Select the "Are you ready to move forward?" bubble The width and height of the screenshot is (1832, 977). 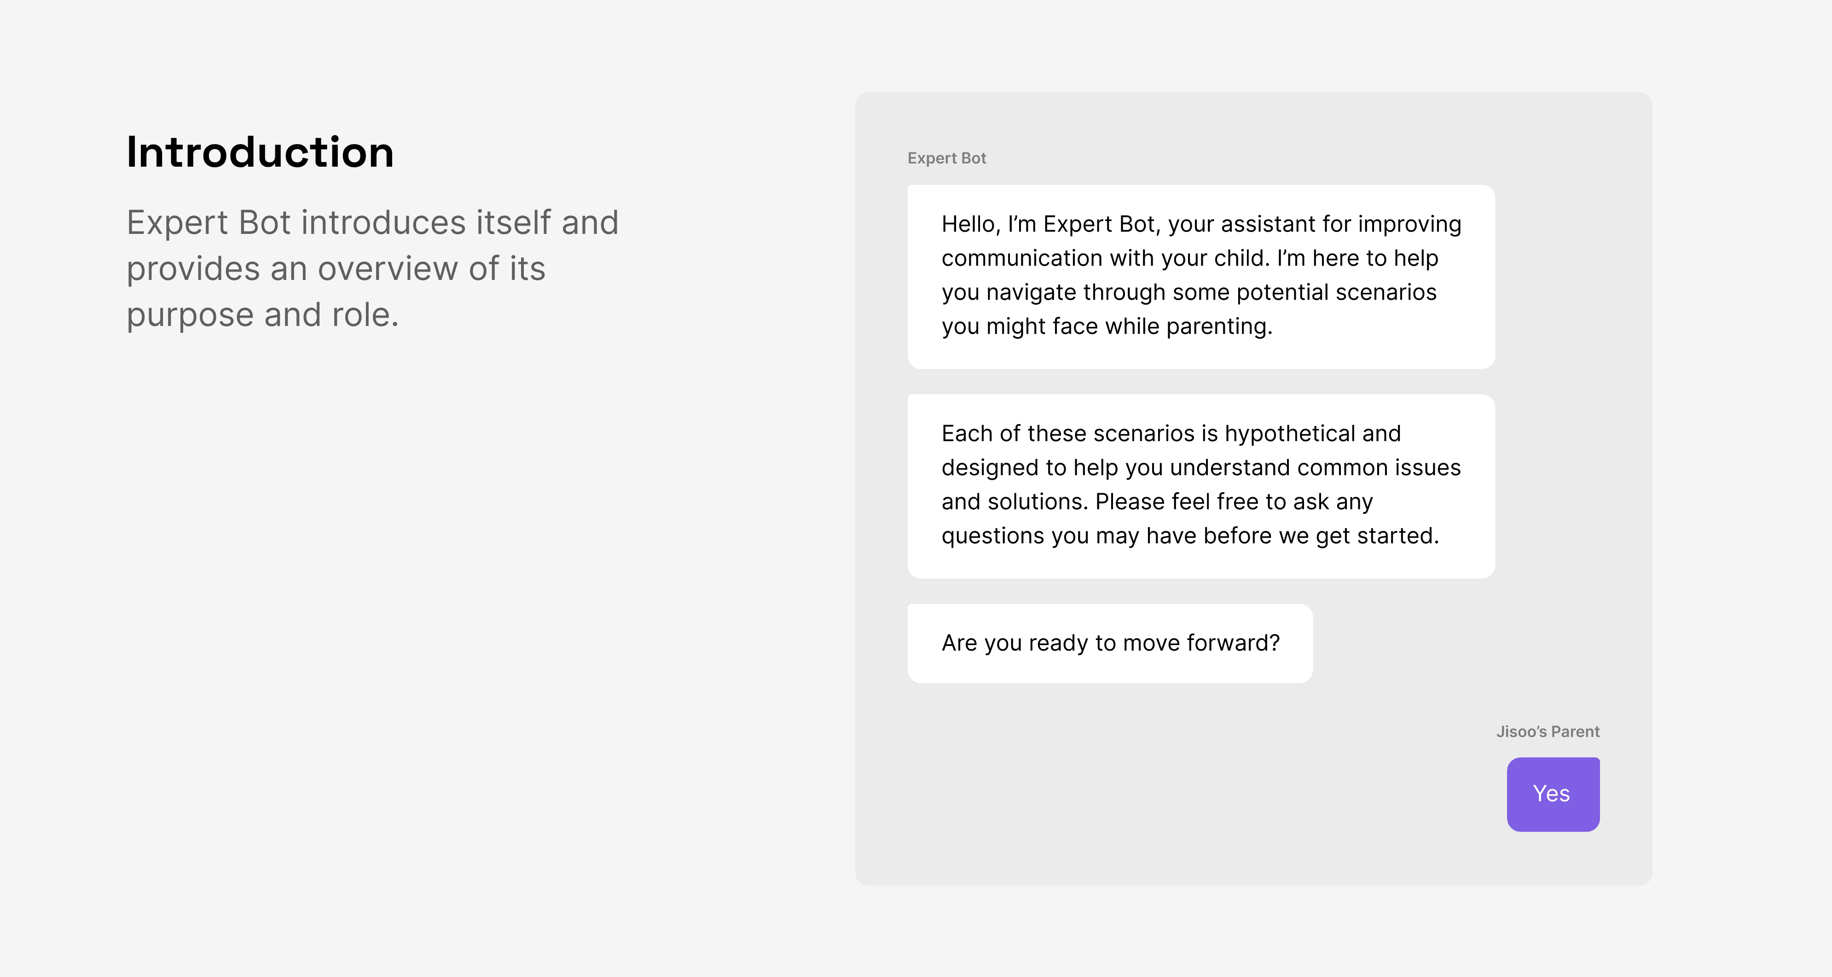1109,643
